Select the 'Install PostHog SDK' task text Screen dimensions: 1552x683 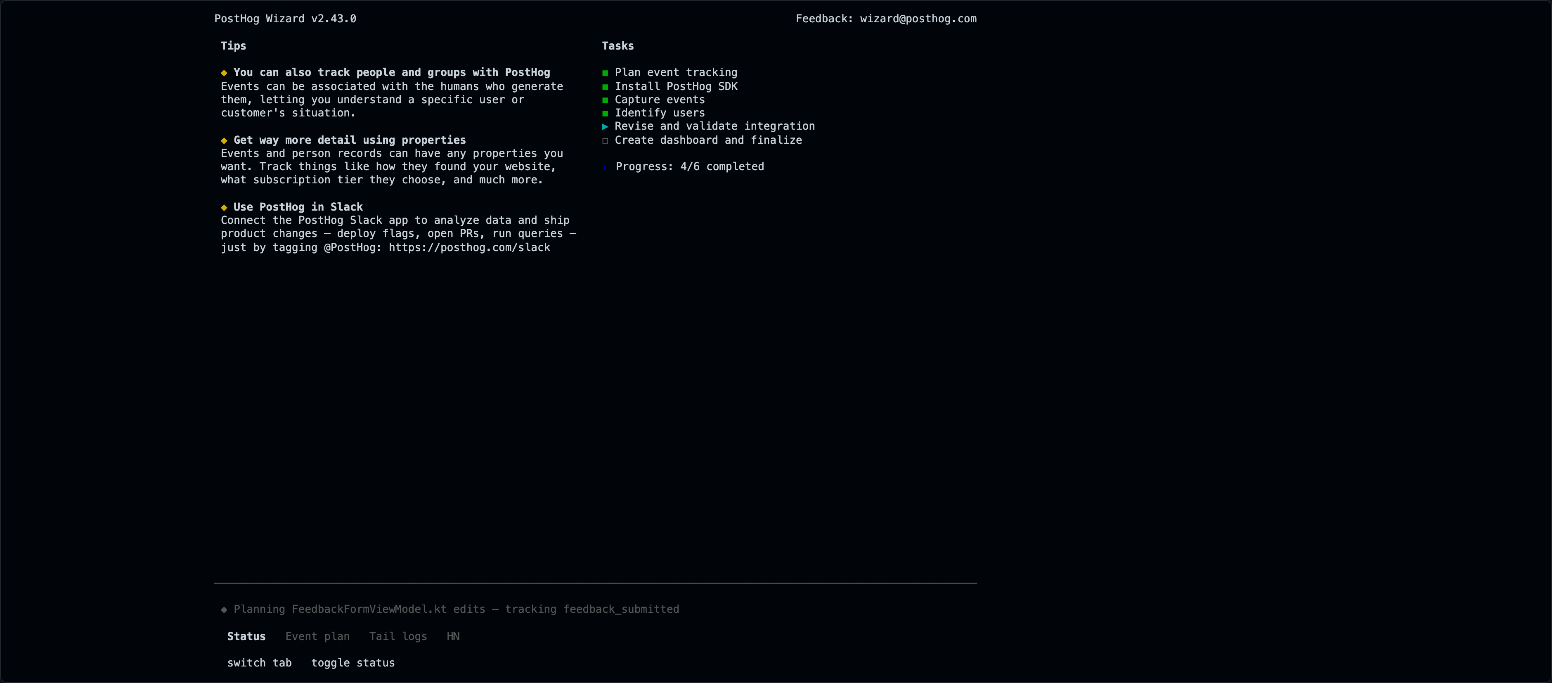[676, 86]
